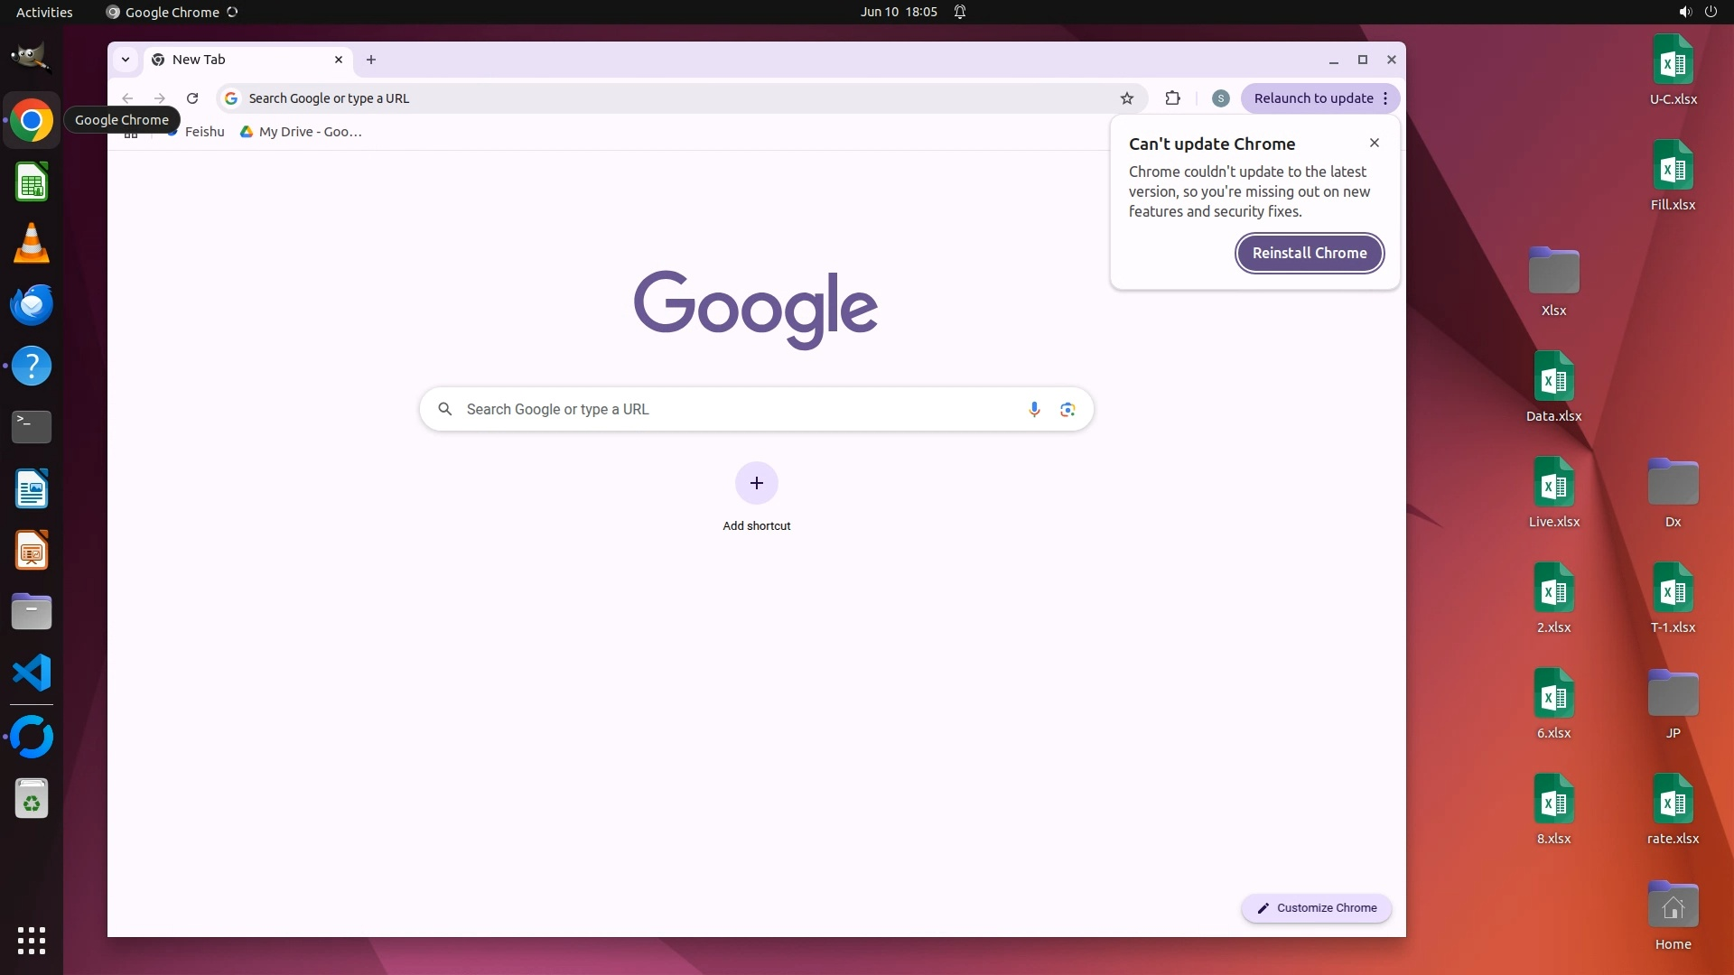This screenshot has height=975, width=1734.
Task: Focus the center Google search box
Action: point(722,409)
